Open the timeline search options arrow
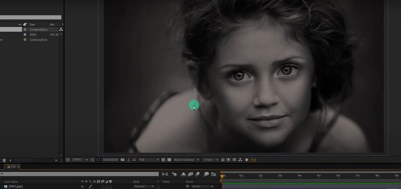This screenshot has width=401, height=189. [x=2, y=174]
